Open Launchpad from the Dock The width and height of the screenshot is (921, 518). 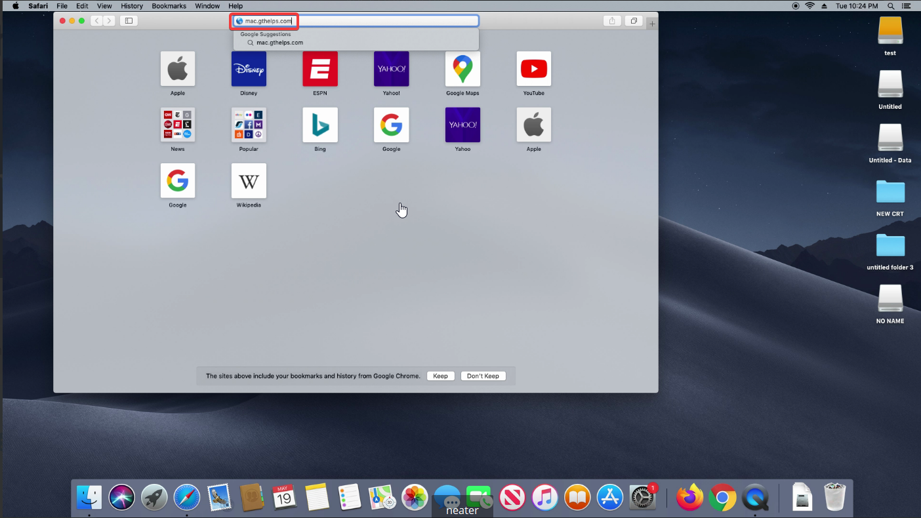154,498
